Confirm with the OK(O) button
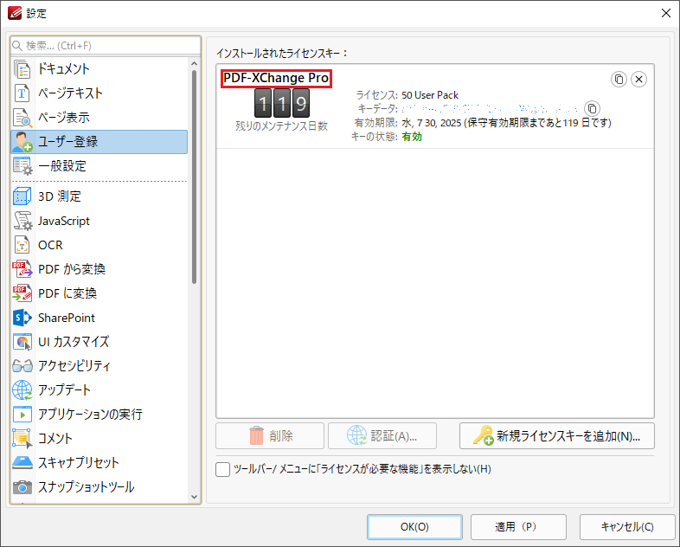 (x=414, y=527)
